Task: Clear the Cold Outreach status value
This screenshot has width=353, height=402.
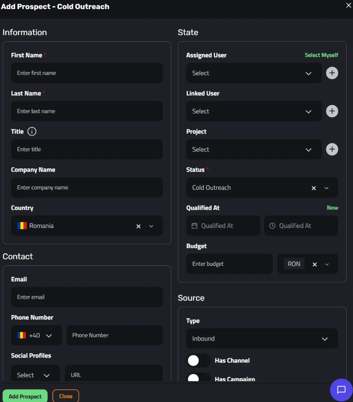Action: [314, 188]
